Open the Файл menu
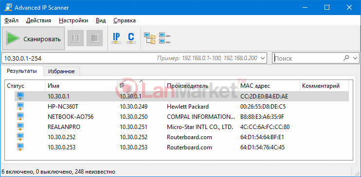 click(x=11, y=20)
